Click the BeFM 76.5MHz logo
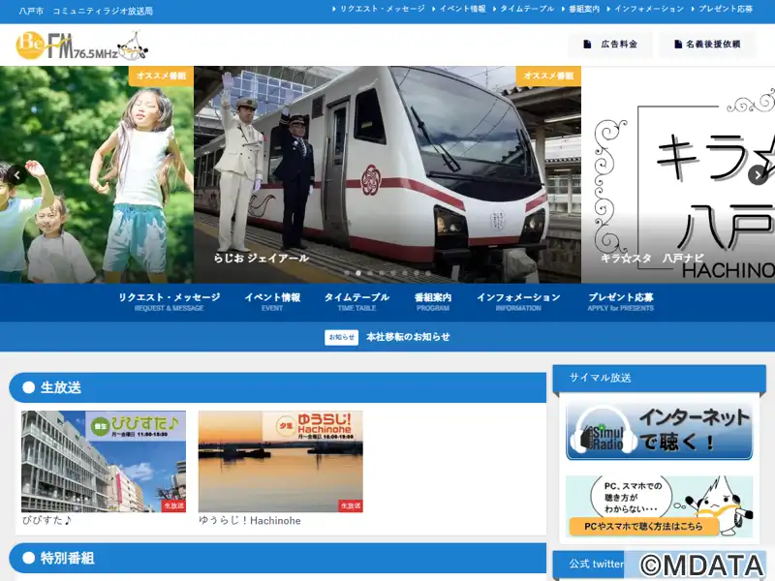Viewport: 775px width, 581px height. pyautogui.click(x=81, y=45)
